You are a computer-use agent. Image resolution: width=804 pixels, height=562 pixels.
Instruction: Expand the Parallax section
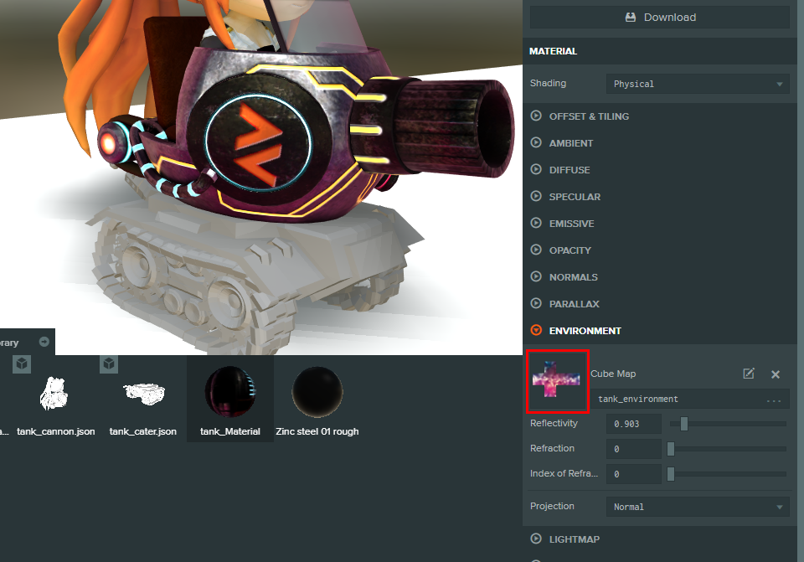[574, 303]
